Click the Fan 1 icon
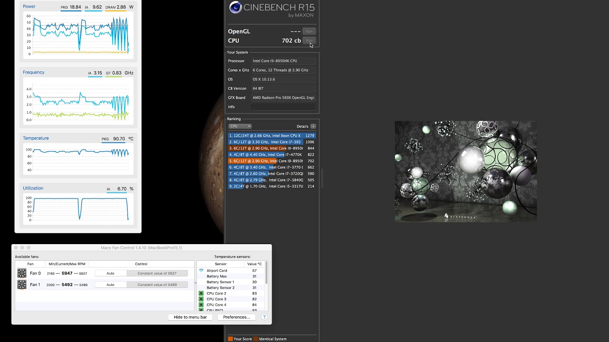The height and width of the screenshot is (342, 609). [22, 285]
